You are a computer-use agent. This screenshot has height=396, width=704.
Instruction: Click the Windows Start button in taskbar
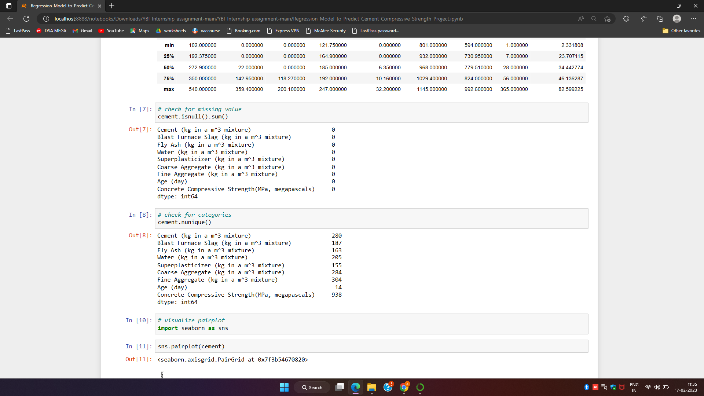pyautogui.click(x=284, y=387)
